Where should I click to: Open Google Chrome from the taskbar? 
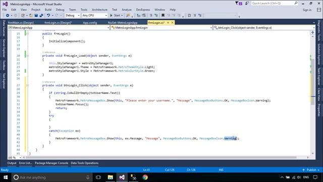point(145,177)
